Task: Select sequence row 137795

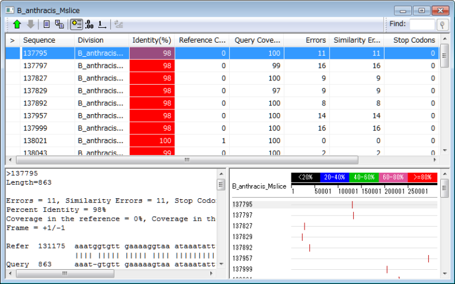Action: click(222, 53)
